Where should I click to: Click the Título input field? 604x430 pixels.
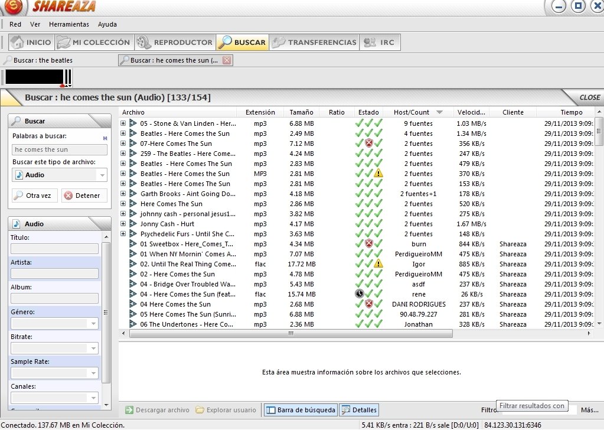[x=54, y=249]
